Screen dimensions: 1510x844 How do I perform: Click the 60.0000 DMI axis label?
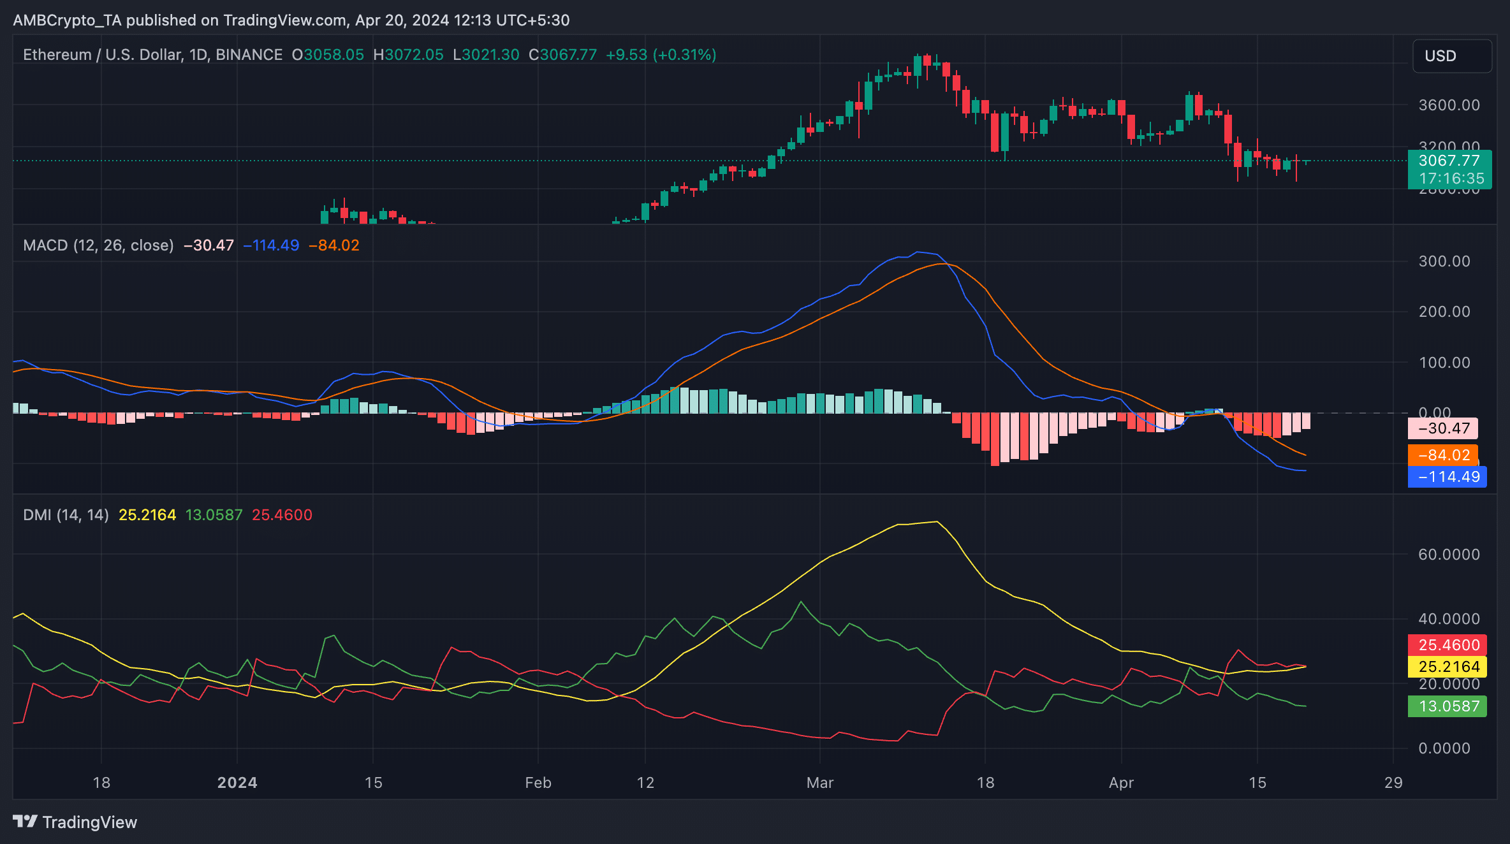[1449, 555]
